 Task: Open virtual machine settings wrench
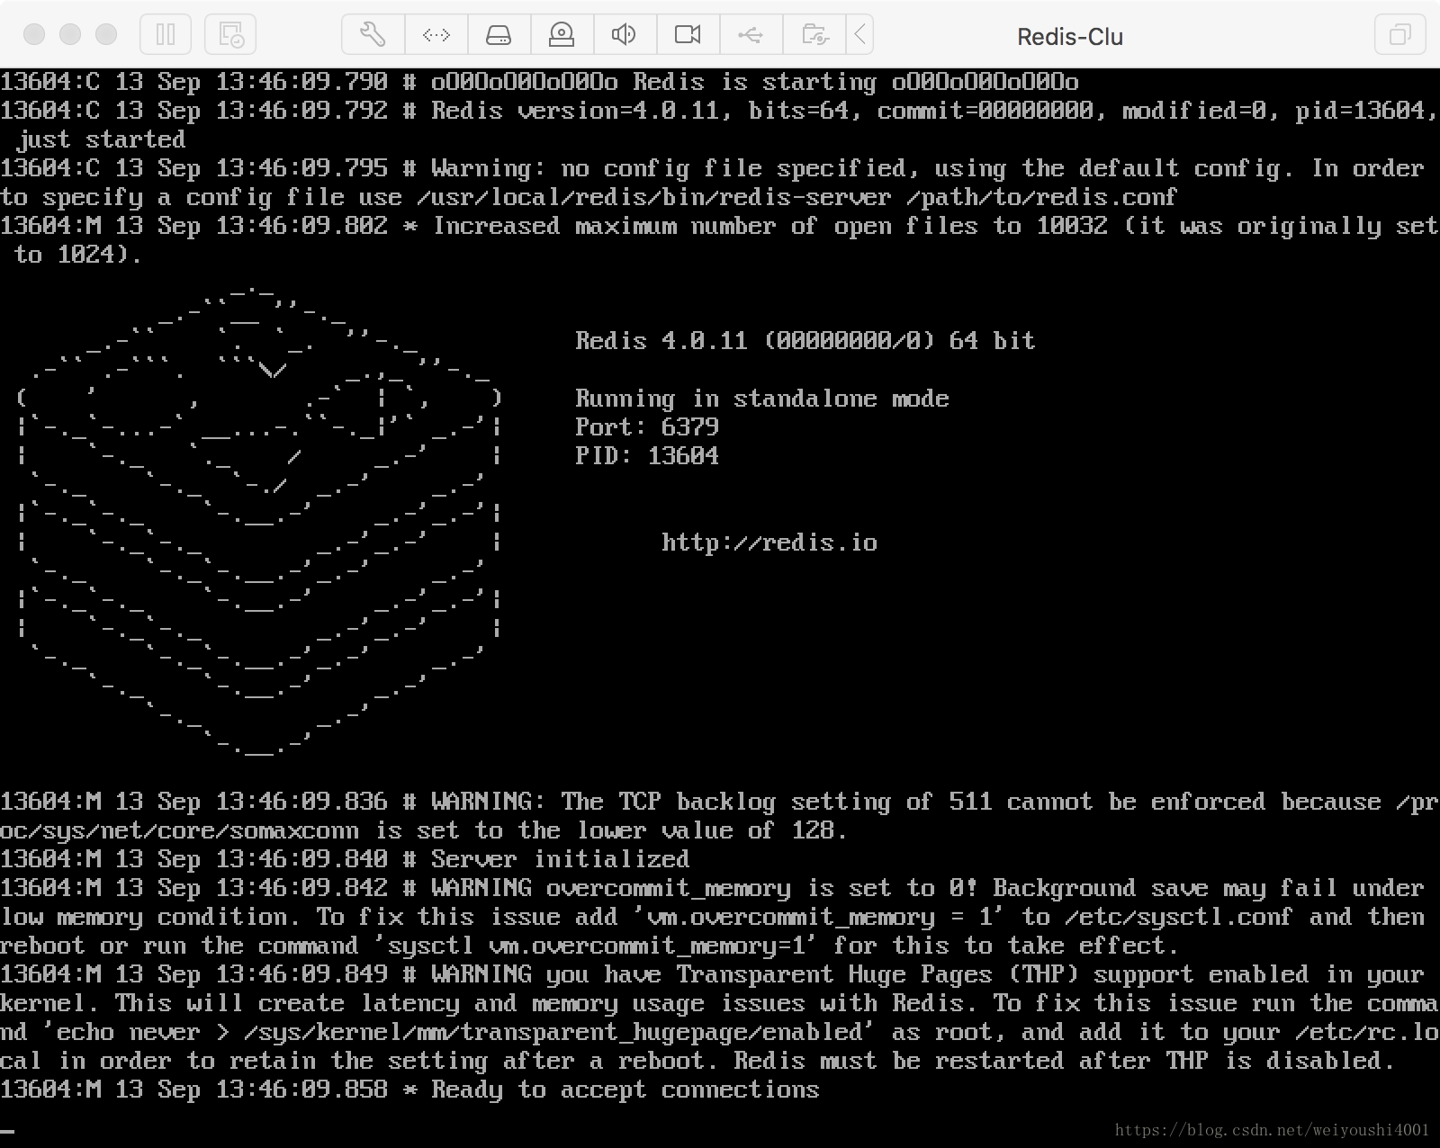coord(373,35)
